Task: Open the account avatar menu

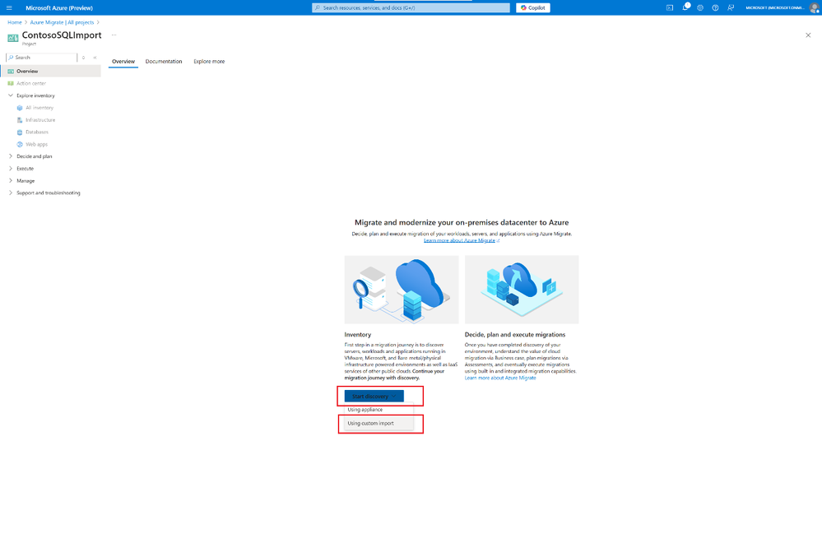Action: (x=815, y=7)
